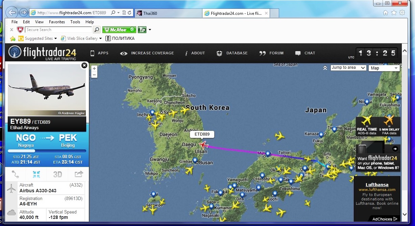The width and height of the screenshot is (415, 226).
Task: Open the File menu
Action: click(x=15, y=22)
